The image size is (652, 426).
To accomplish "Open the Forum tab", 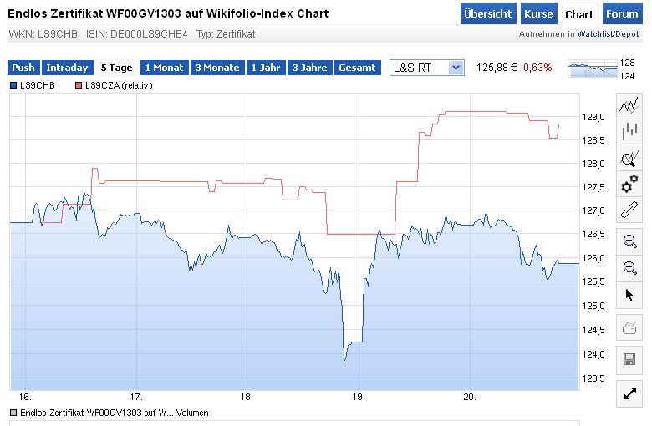I will click(621, 14).
